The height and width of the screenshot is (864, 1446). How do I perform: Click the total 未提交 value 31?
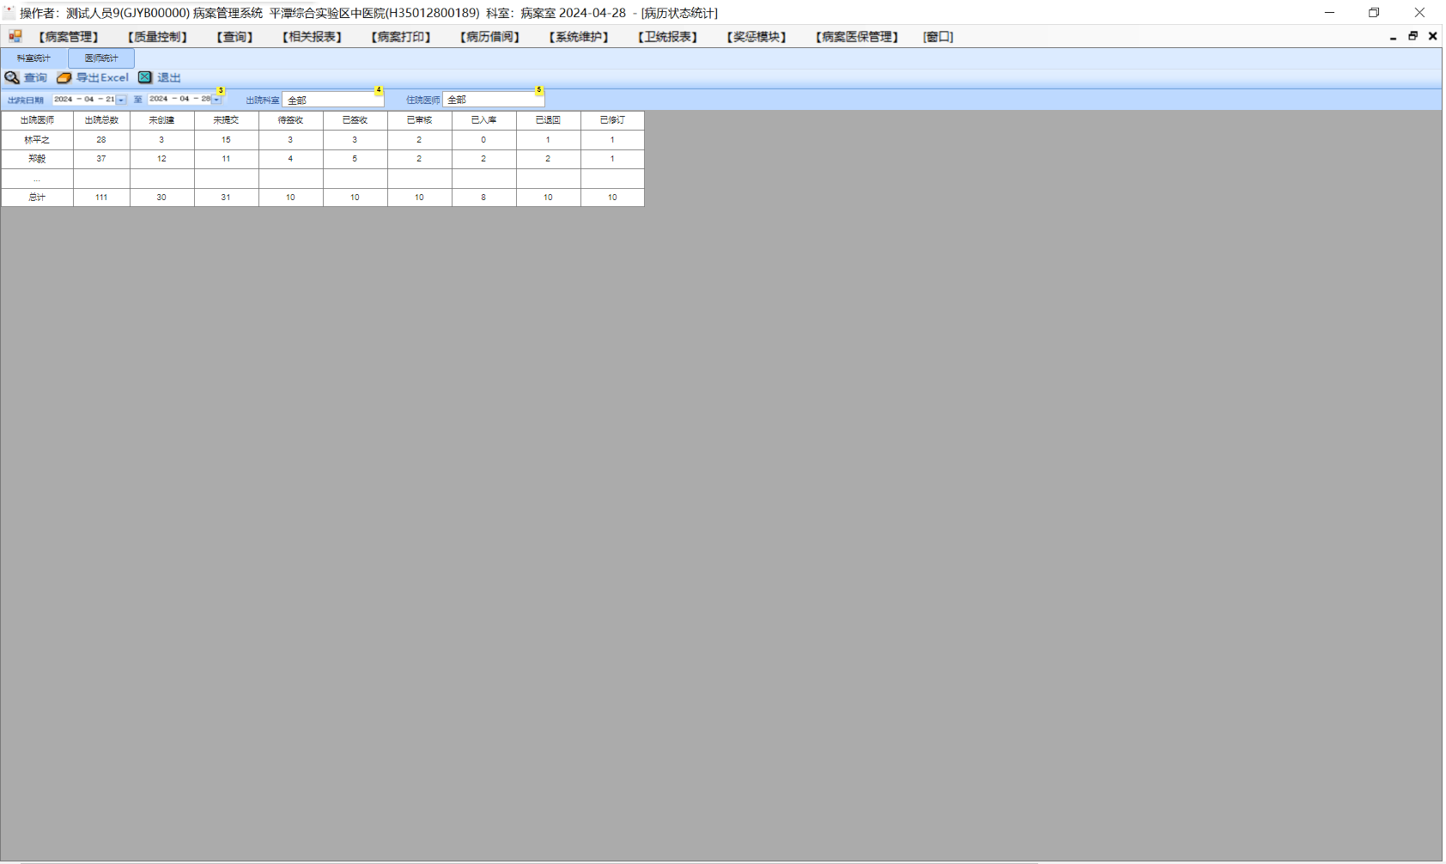coord(226,198)
